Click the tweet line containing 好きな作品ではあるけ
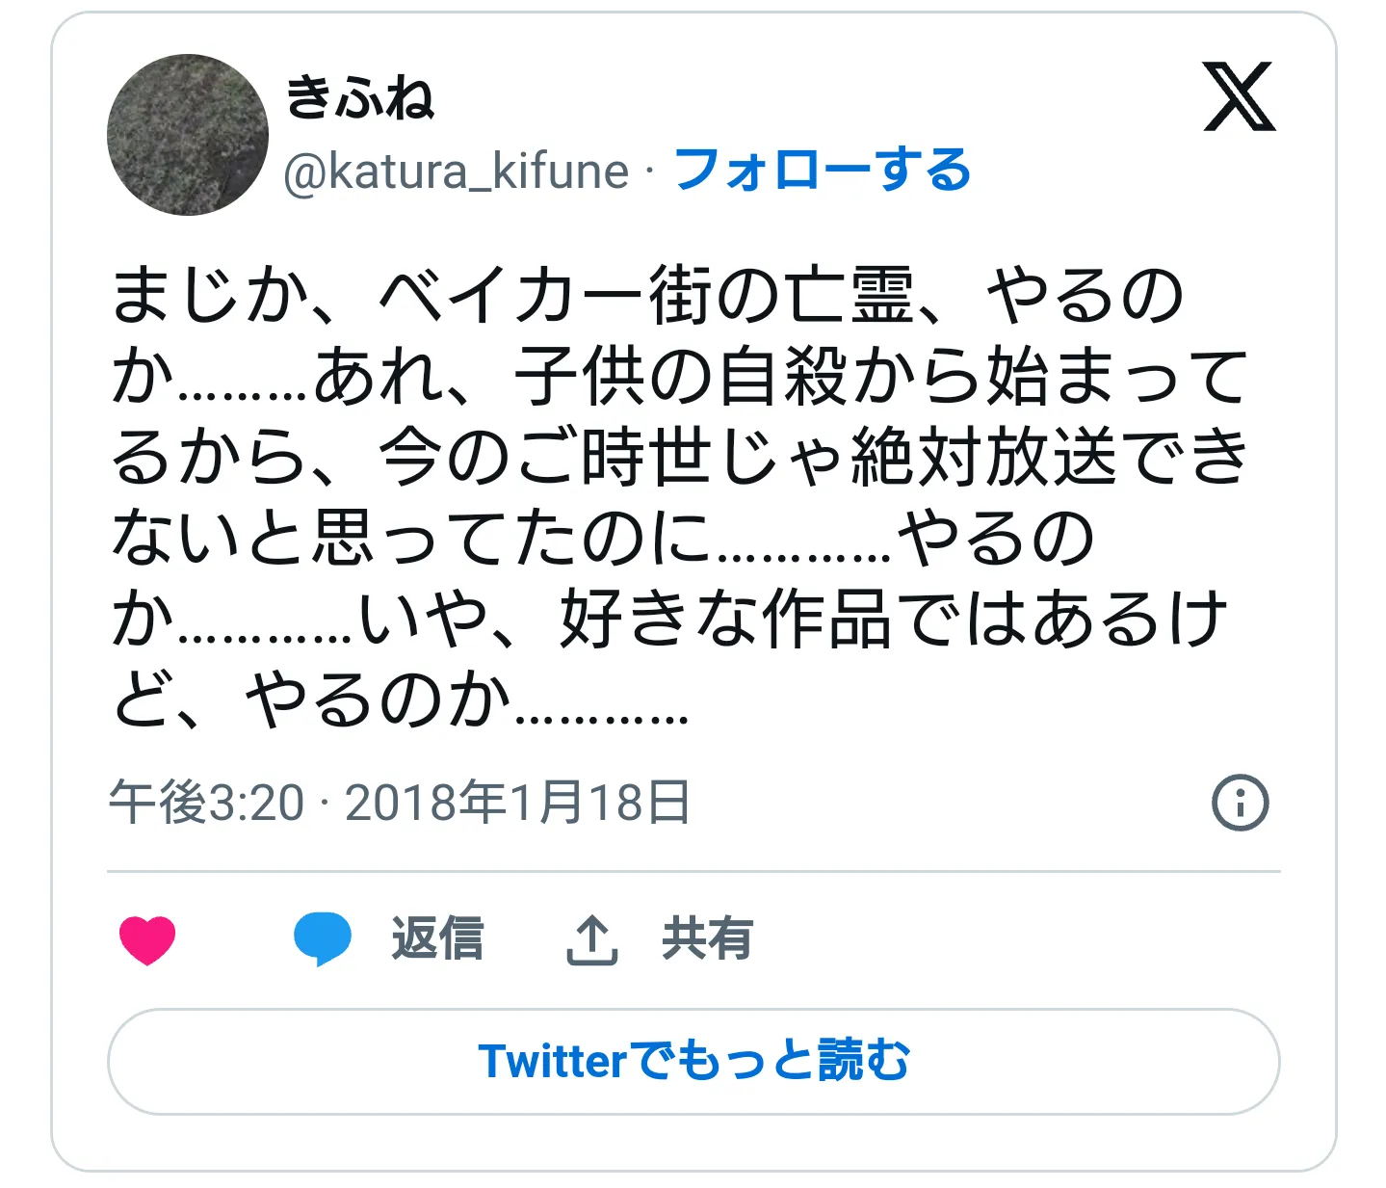The image size is (1386, 1188). coord(670,620)
